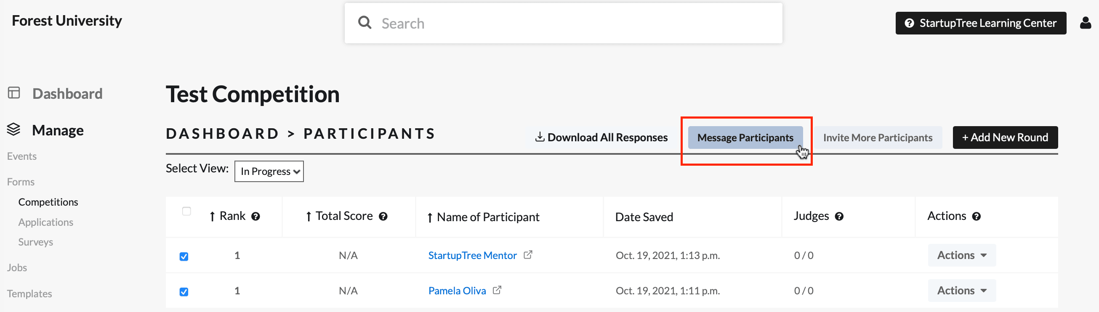Click the Dashboard sidebar icon
Image resolution: width=1099 pixels, height=312 pixels.
[x=14, y=93]
